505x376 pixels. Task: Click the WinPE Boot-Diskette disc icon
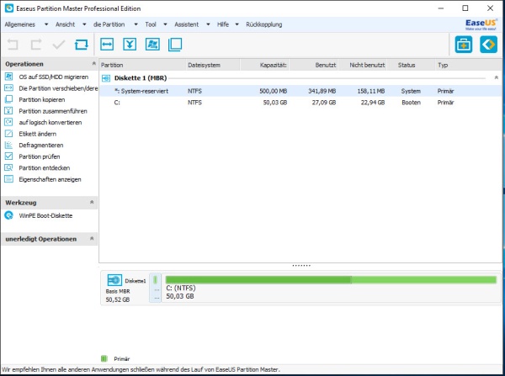[x=8, y=215]
